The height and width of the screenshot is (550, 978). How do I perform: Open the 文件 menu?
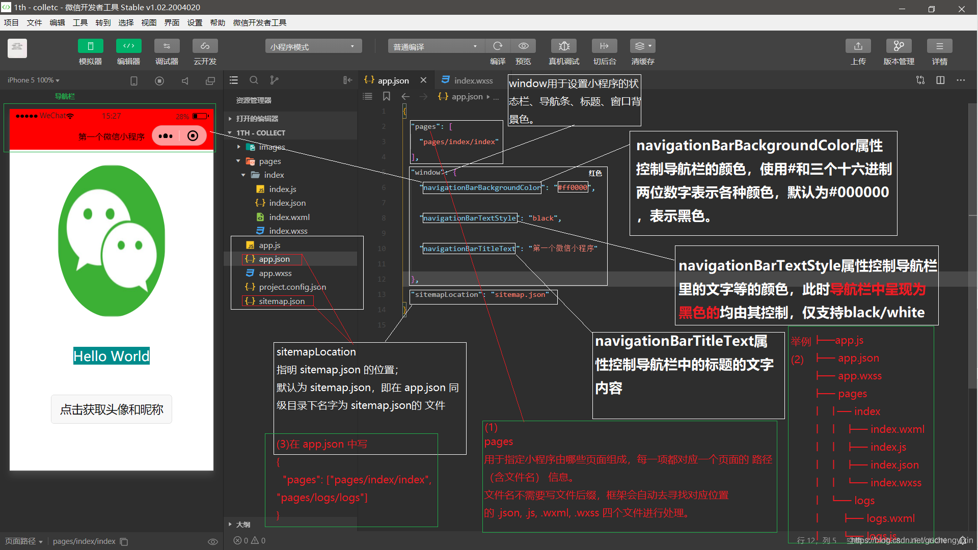point(34,23)
